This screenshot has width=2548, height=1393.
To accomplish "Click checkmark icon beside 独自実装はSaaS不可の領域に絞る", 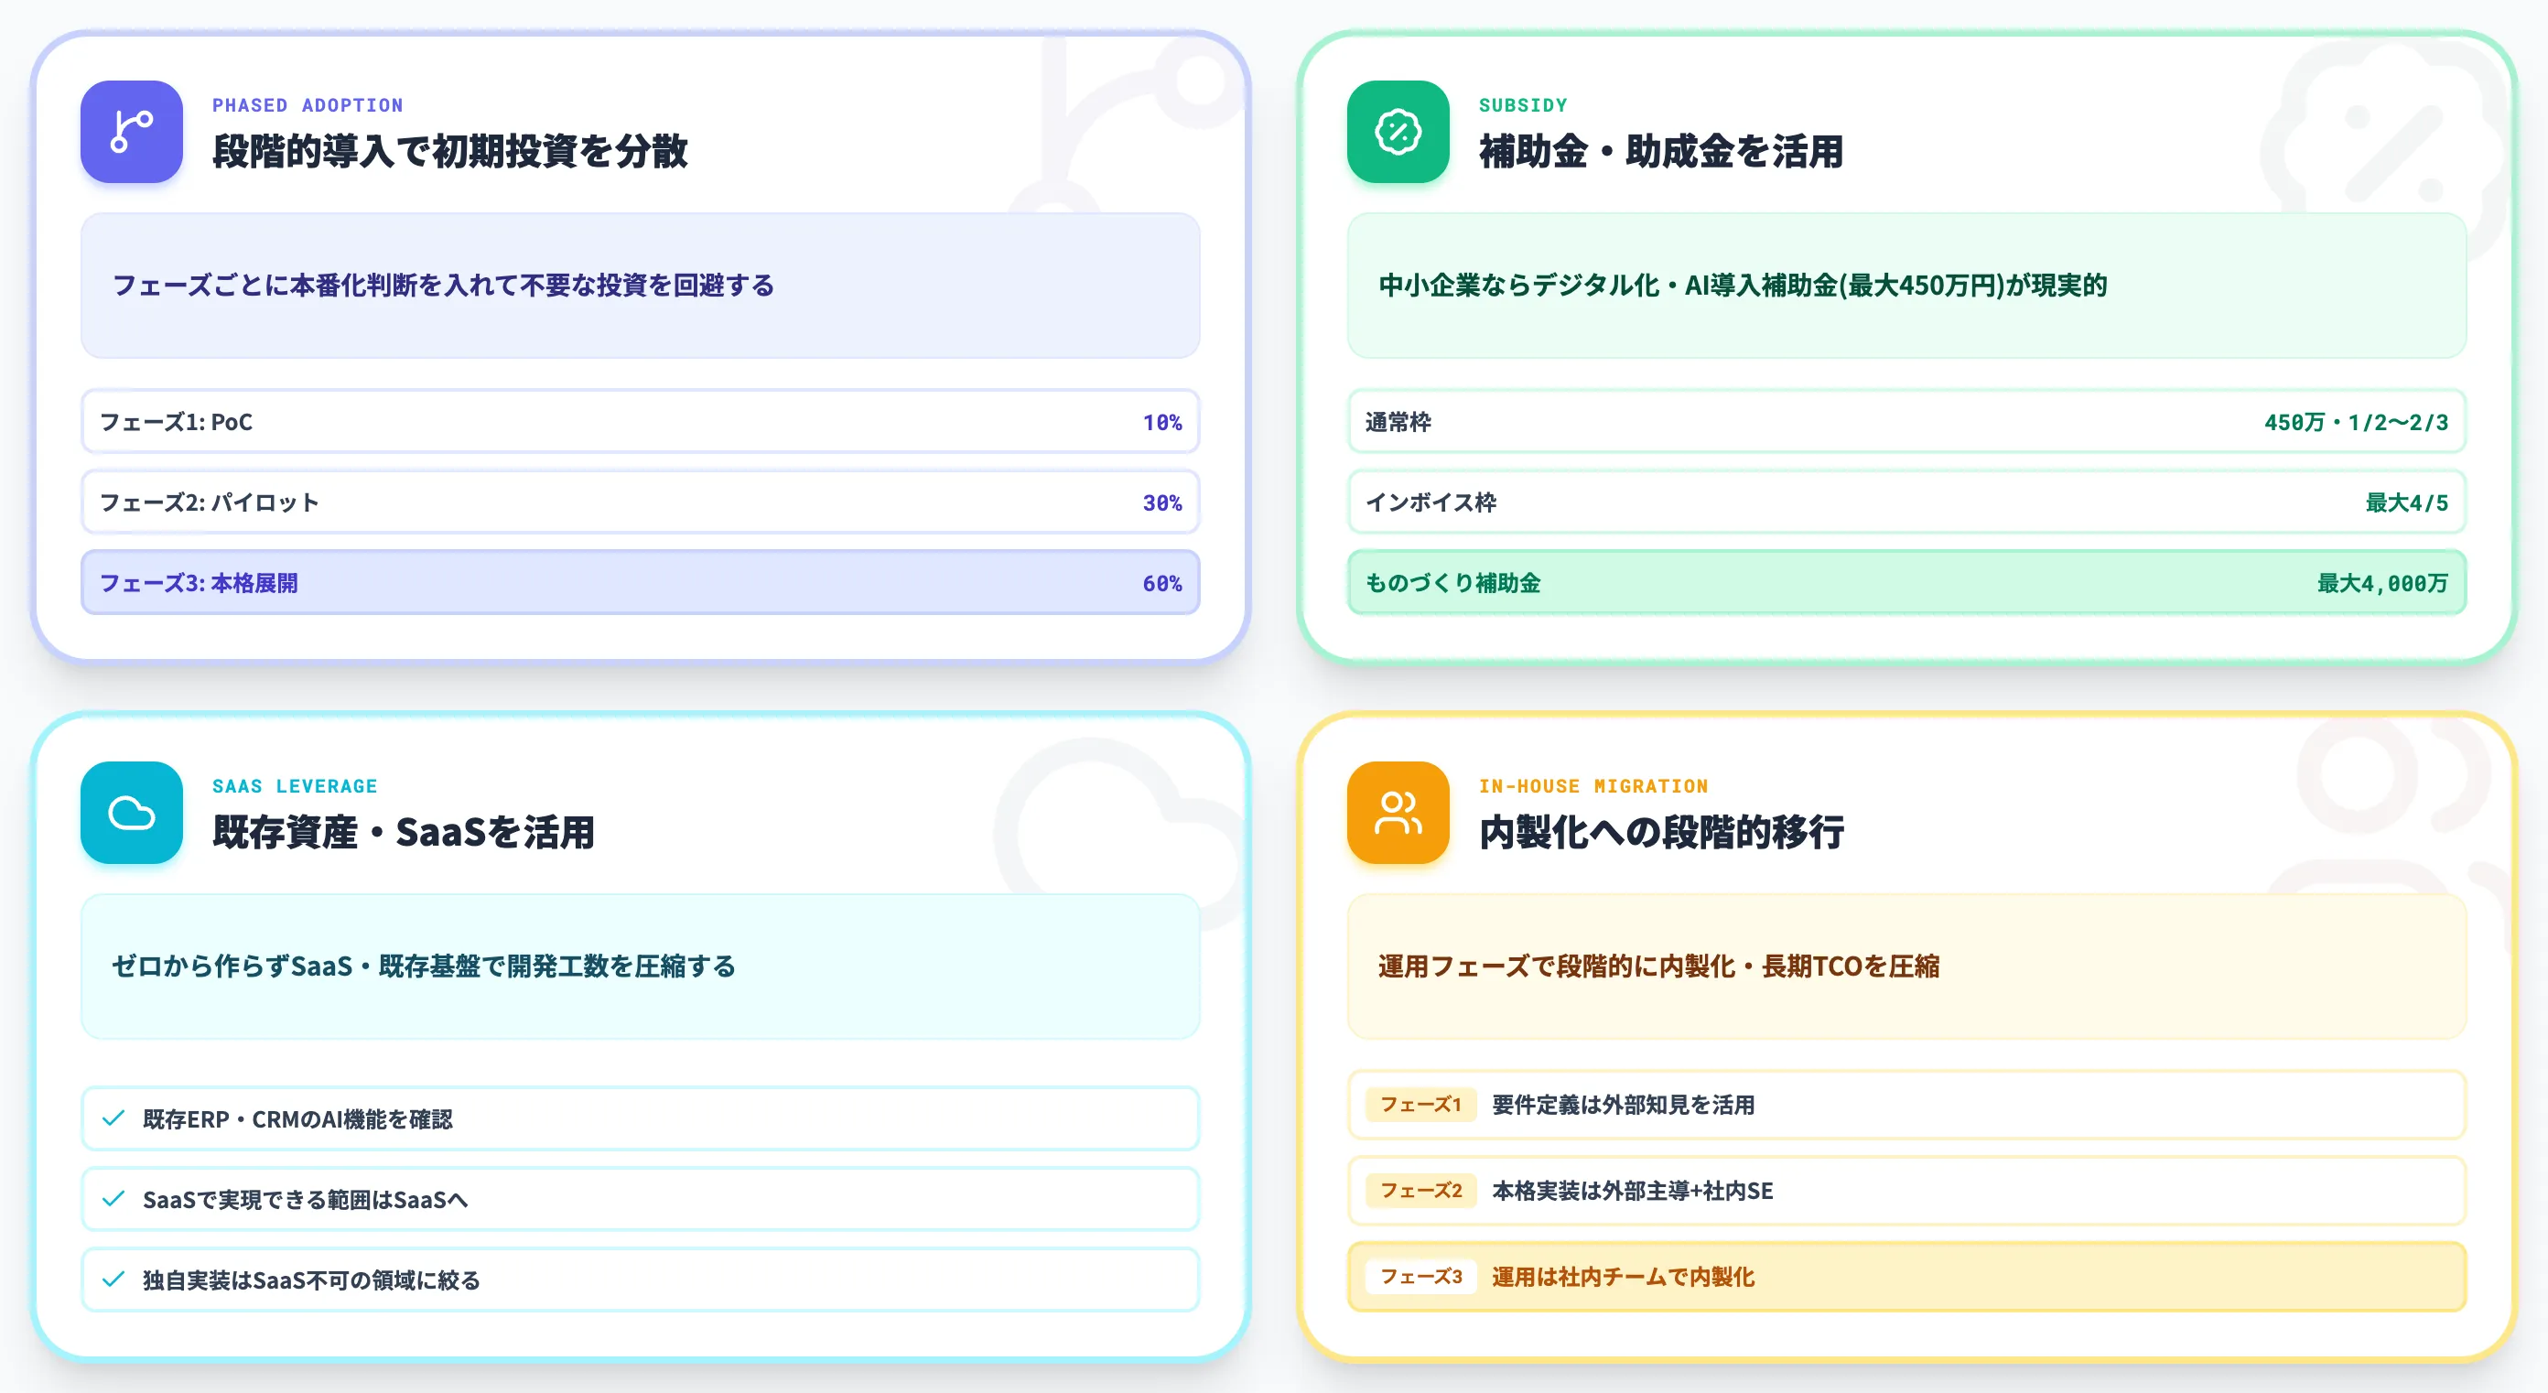I will click(x=113, y=1280).
